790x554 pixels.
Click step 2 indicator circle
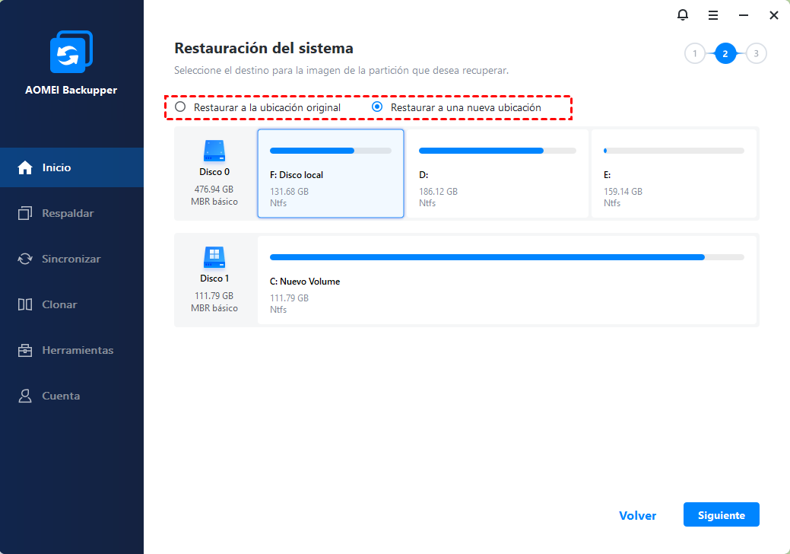tap(725, 53)
